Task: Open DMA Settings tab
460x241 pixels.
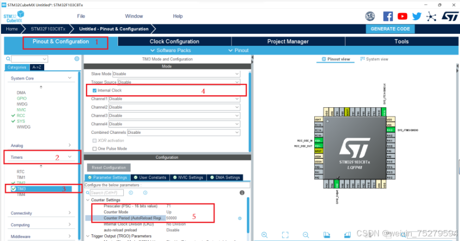Action: pyautogui.click(x=225, y=177)
